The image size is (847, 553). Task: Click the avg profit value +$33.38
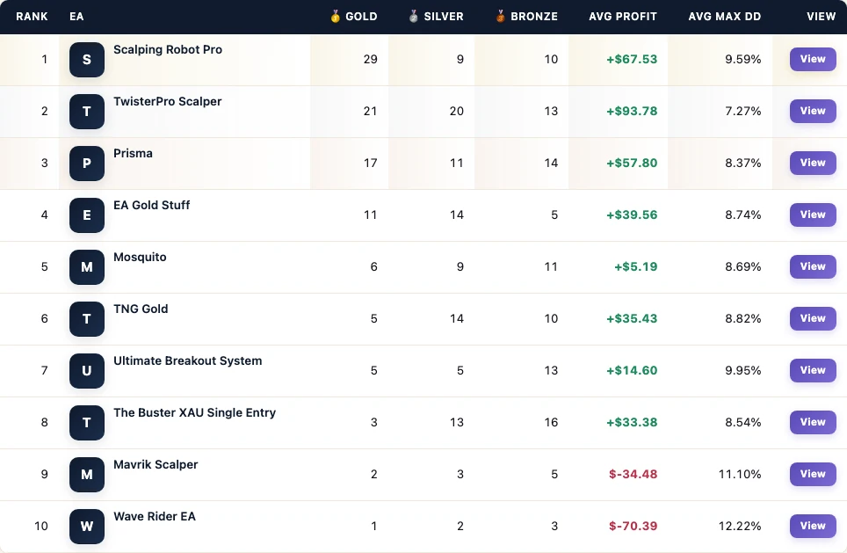point(632,423)
